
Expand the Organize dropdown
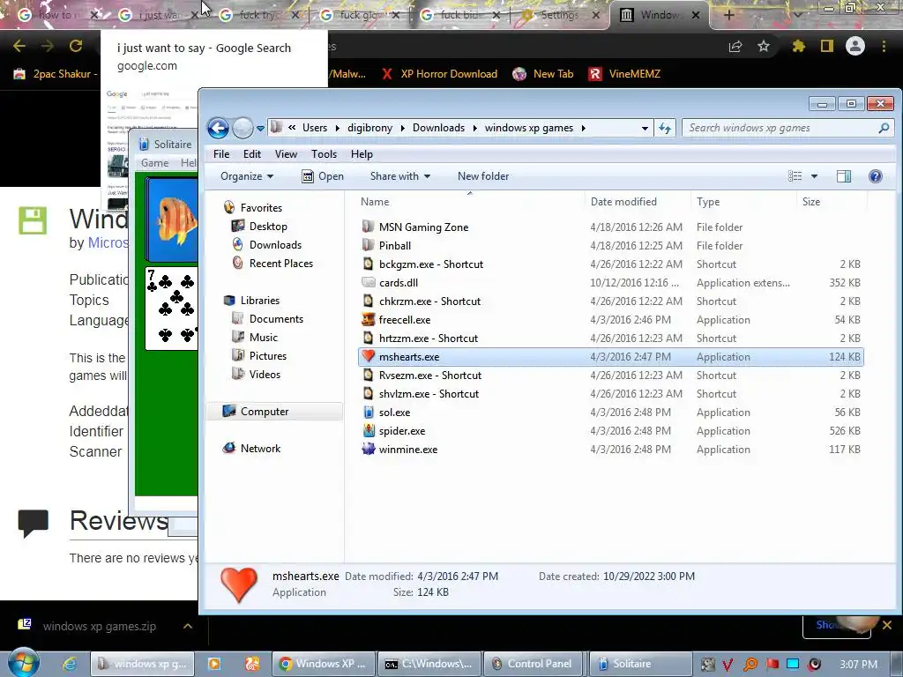click(x=247, y=176)
